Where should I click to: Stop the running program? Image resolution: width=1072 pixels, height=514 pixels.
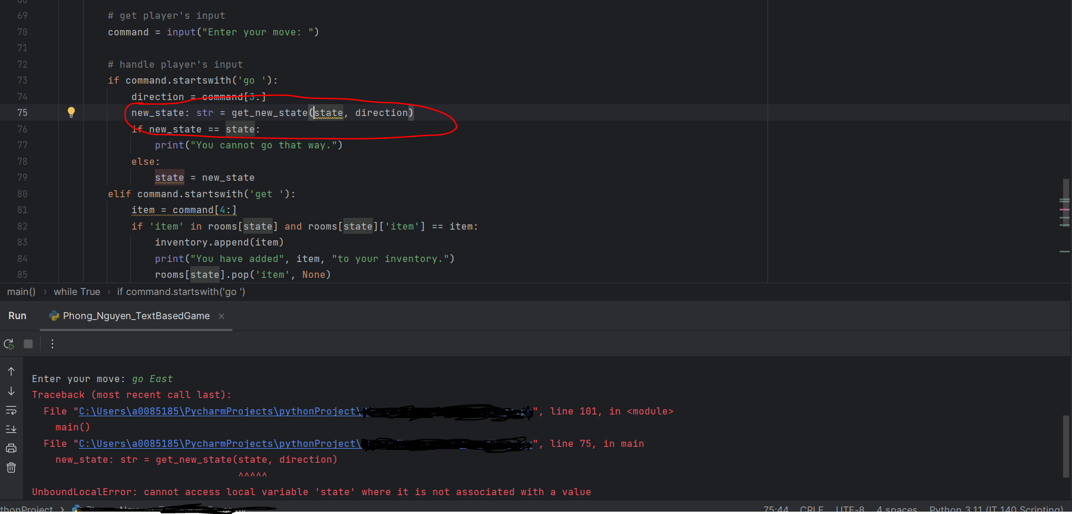[x=28, y=344]
